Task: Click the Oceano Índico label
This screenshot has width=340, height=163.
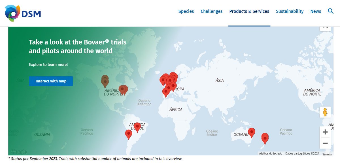Action: point(212,133)
